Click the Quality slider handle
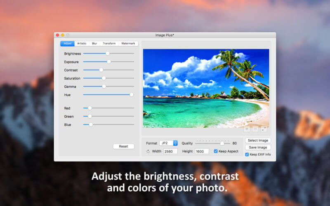The height and width of the screenshot is (206, 330). coord(222,143)
